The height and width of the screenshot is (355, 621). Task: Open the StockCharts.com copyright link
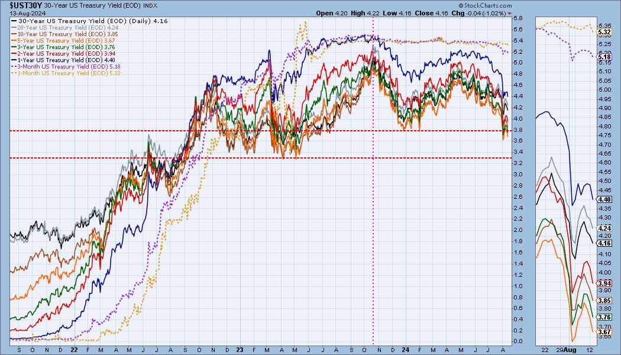pyautogui.click(x=485, y=5)
